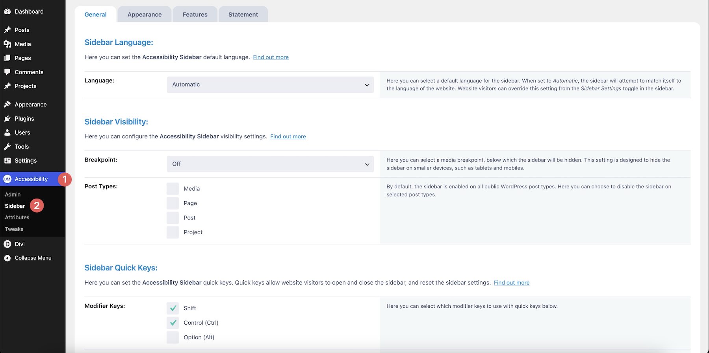Open the Language dropdown set to Automatic
709x353 pixels.
270,85
